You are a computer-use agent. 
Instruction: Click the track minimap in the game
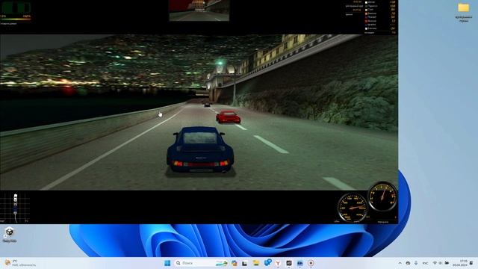click(15, 207)
